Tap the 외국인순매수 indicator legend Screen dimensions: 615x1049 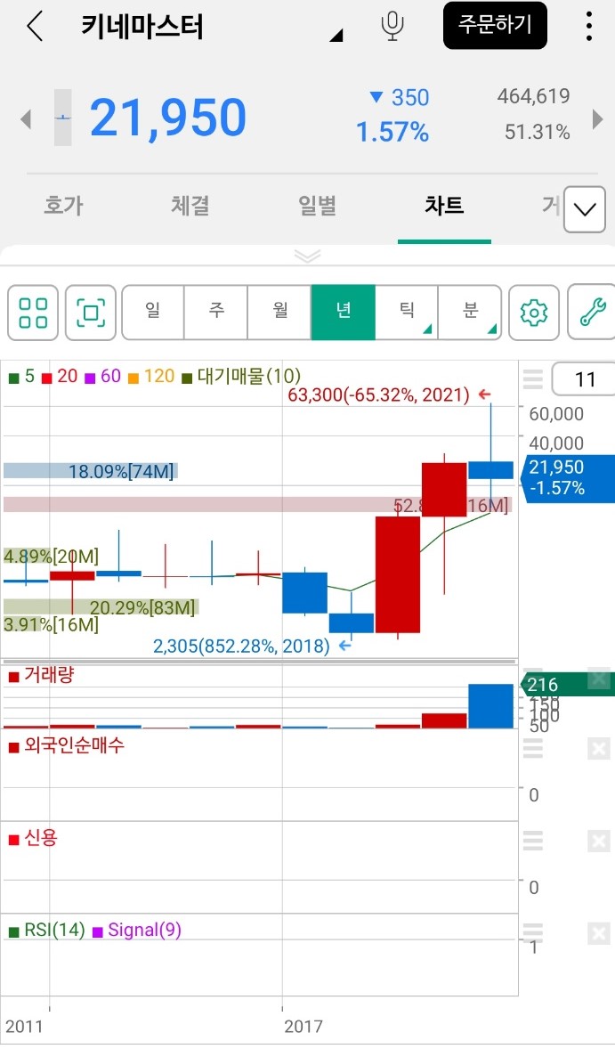[66, 746]
